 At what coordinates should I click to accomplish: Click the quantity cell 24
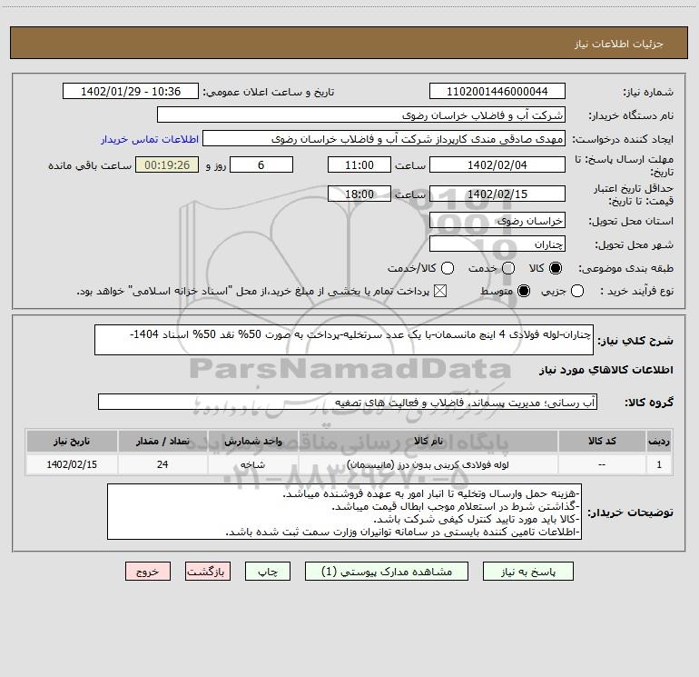162,464
